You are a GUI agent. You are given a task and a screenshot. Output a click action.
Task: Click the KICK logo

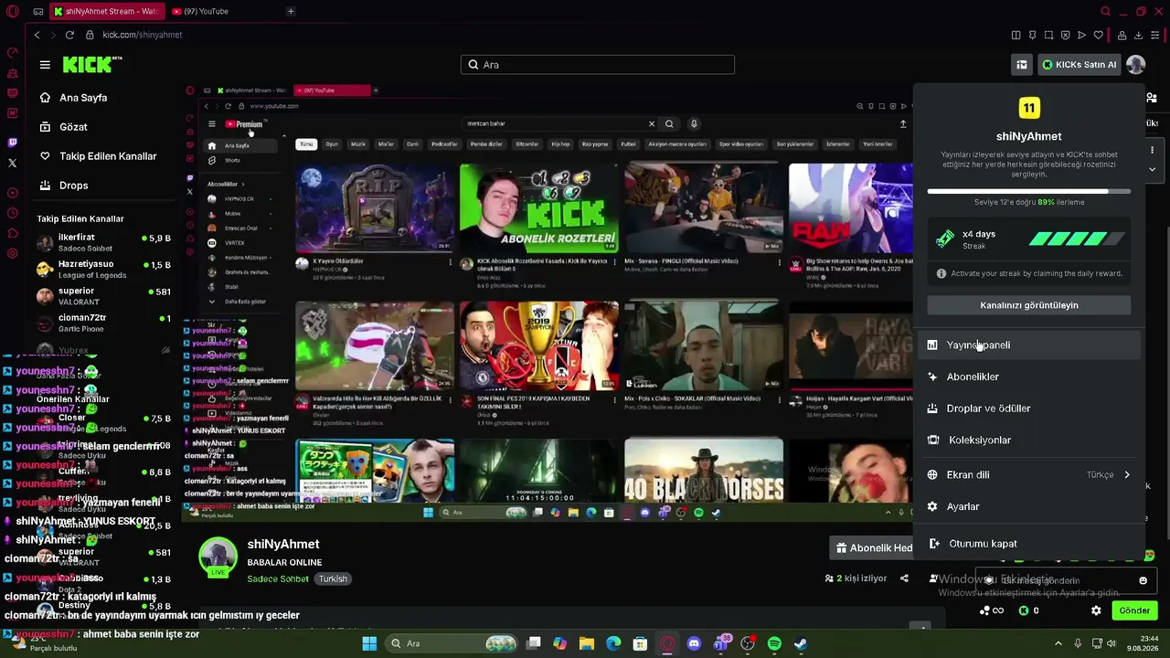click(x=91, y=64)
